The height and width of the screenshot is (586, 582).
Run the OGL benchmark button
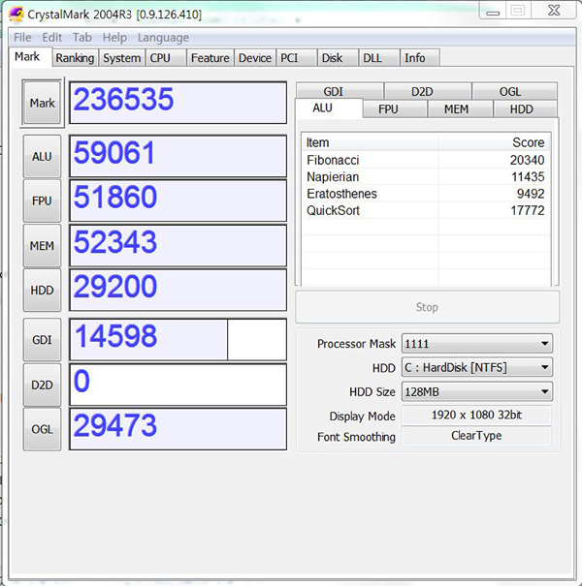[42, 429]
